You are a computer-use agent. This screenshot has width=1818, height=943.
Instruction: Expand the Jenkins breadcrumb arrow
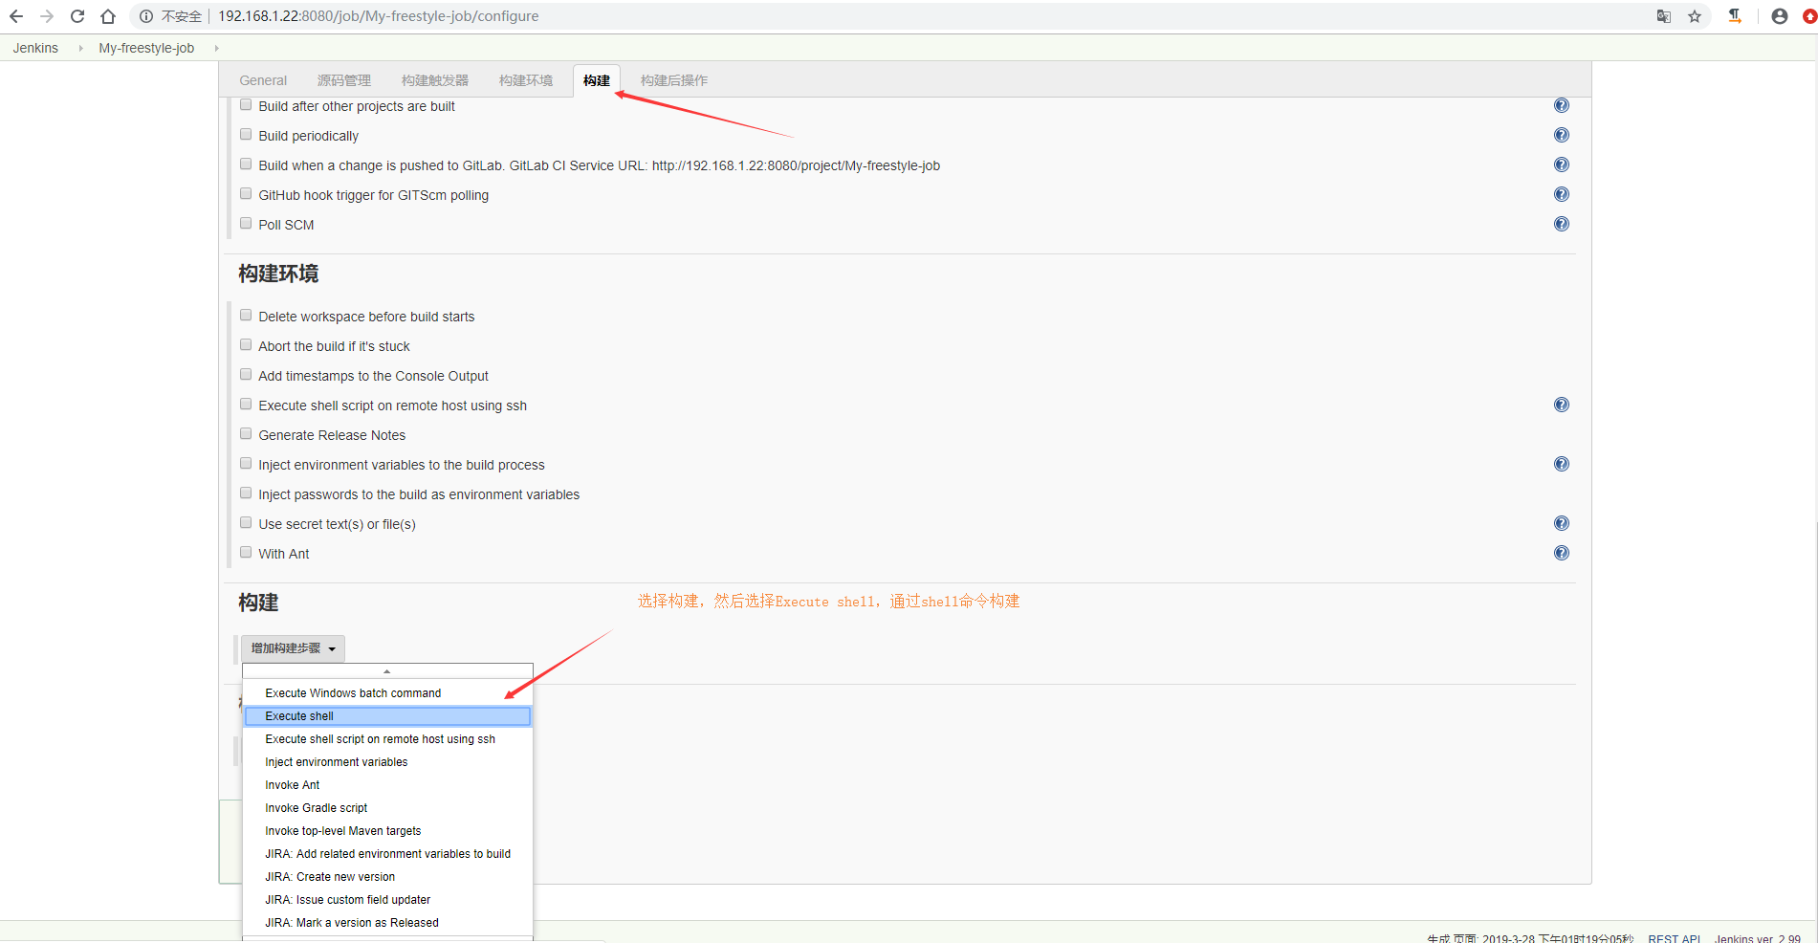(80, 48)
